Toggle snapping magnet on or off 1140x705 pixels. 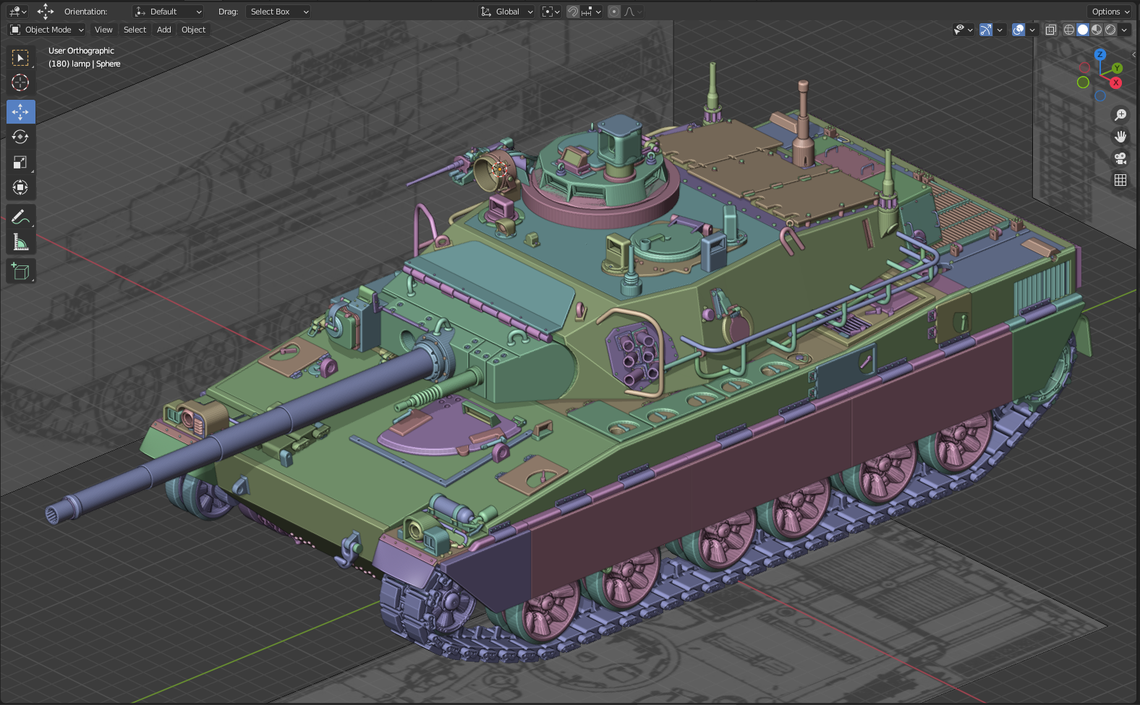[572, 12]
